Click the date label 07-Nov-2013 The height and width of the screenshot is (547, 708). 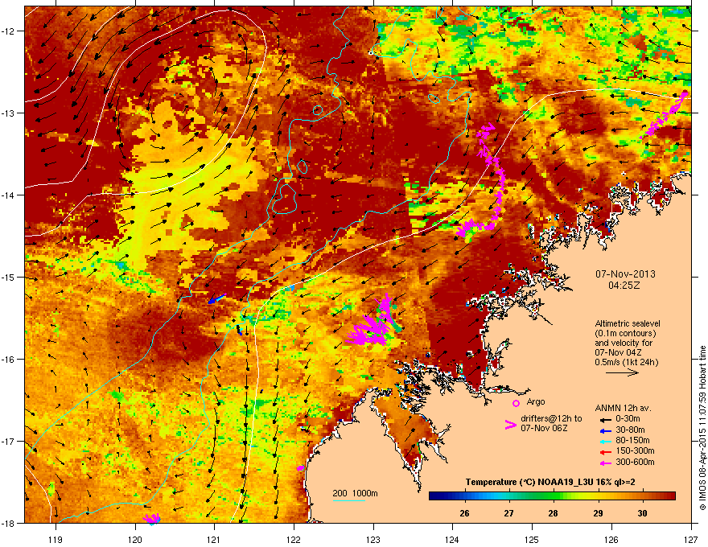[625, 274]
